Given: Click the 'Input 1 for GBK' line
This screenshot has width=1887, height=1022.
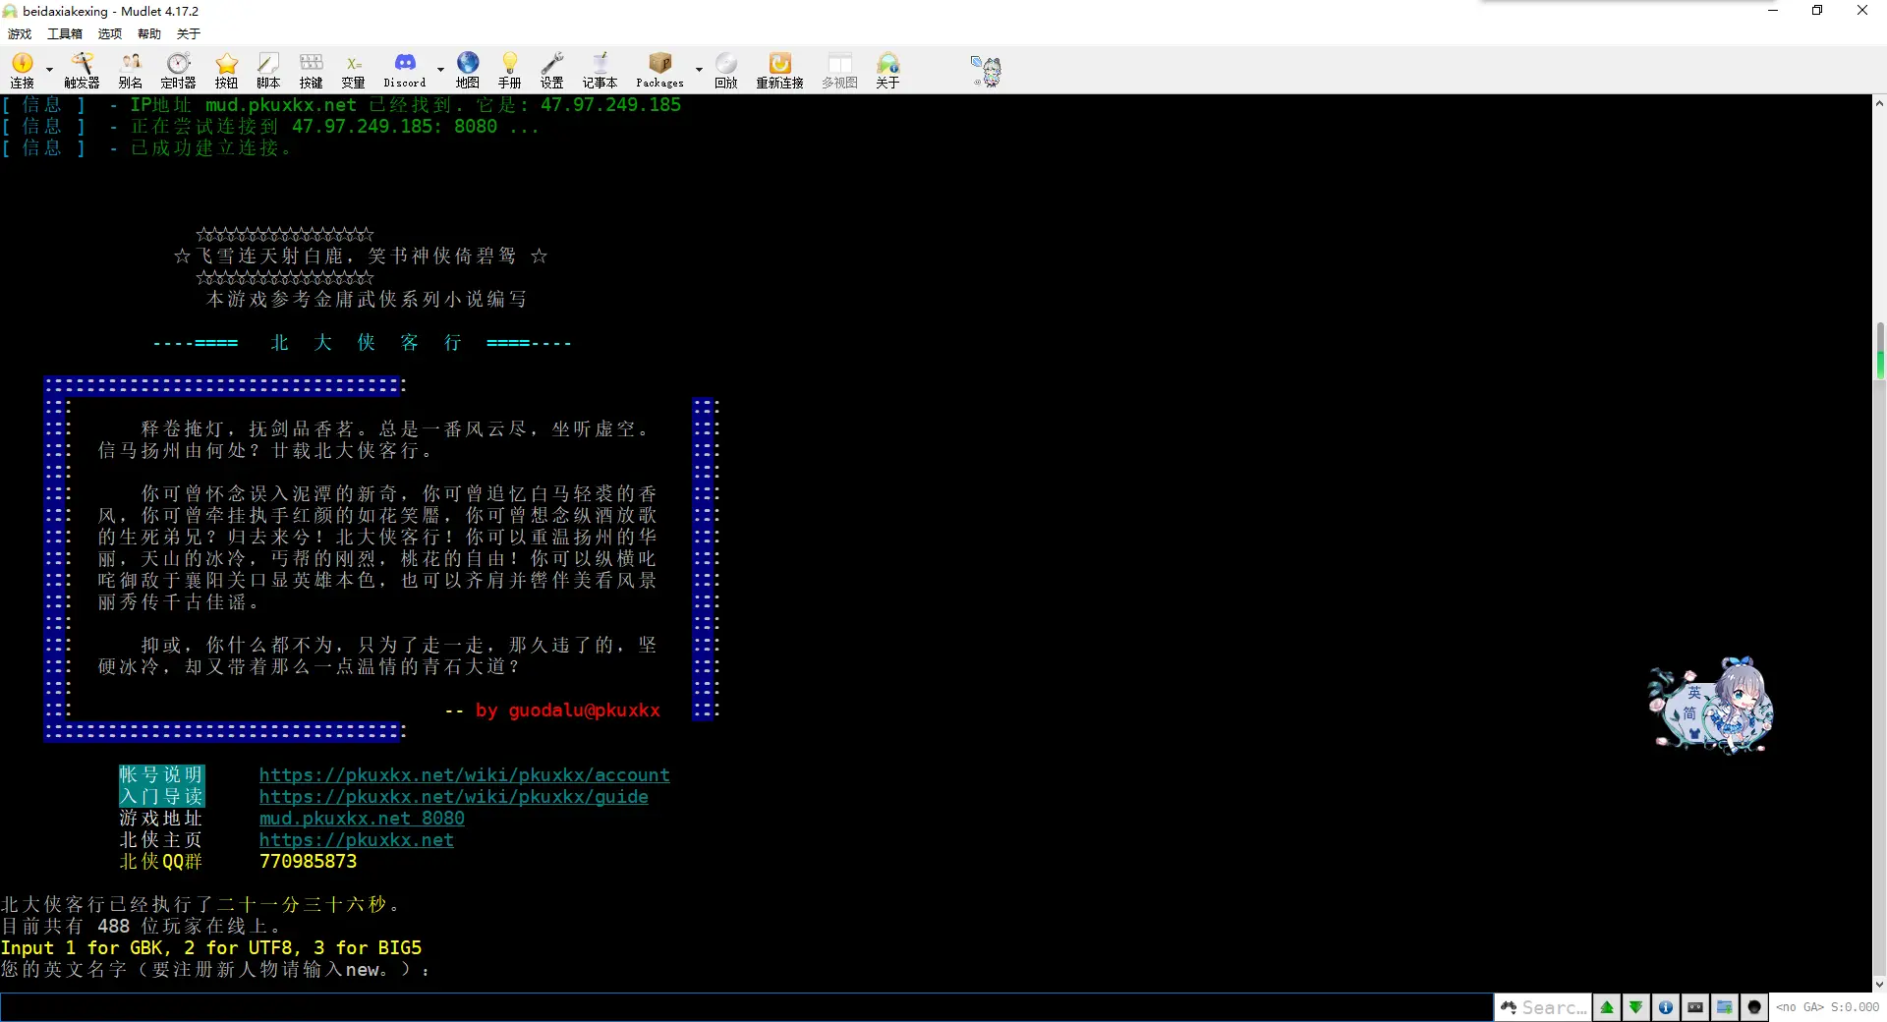Looking at the screenshot, I should pyautogui.click(x=211, y=948).
